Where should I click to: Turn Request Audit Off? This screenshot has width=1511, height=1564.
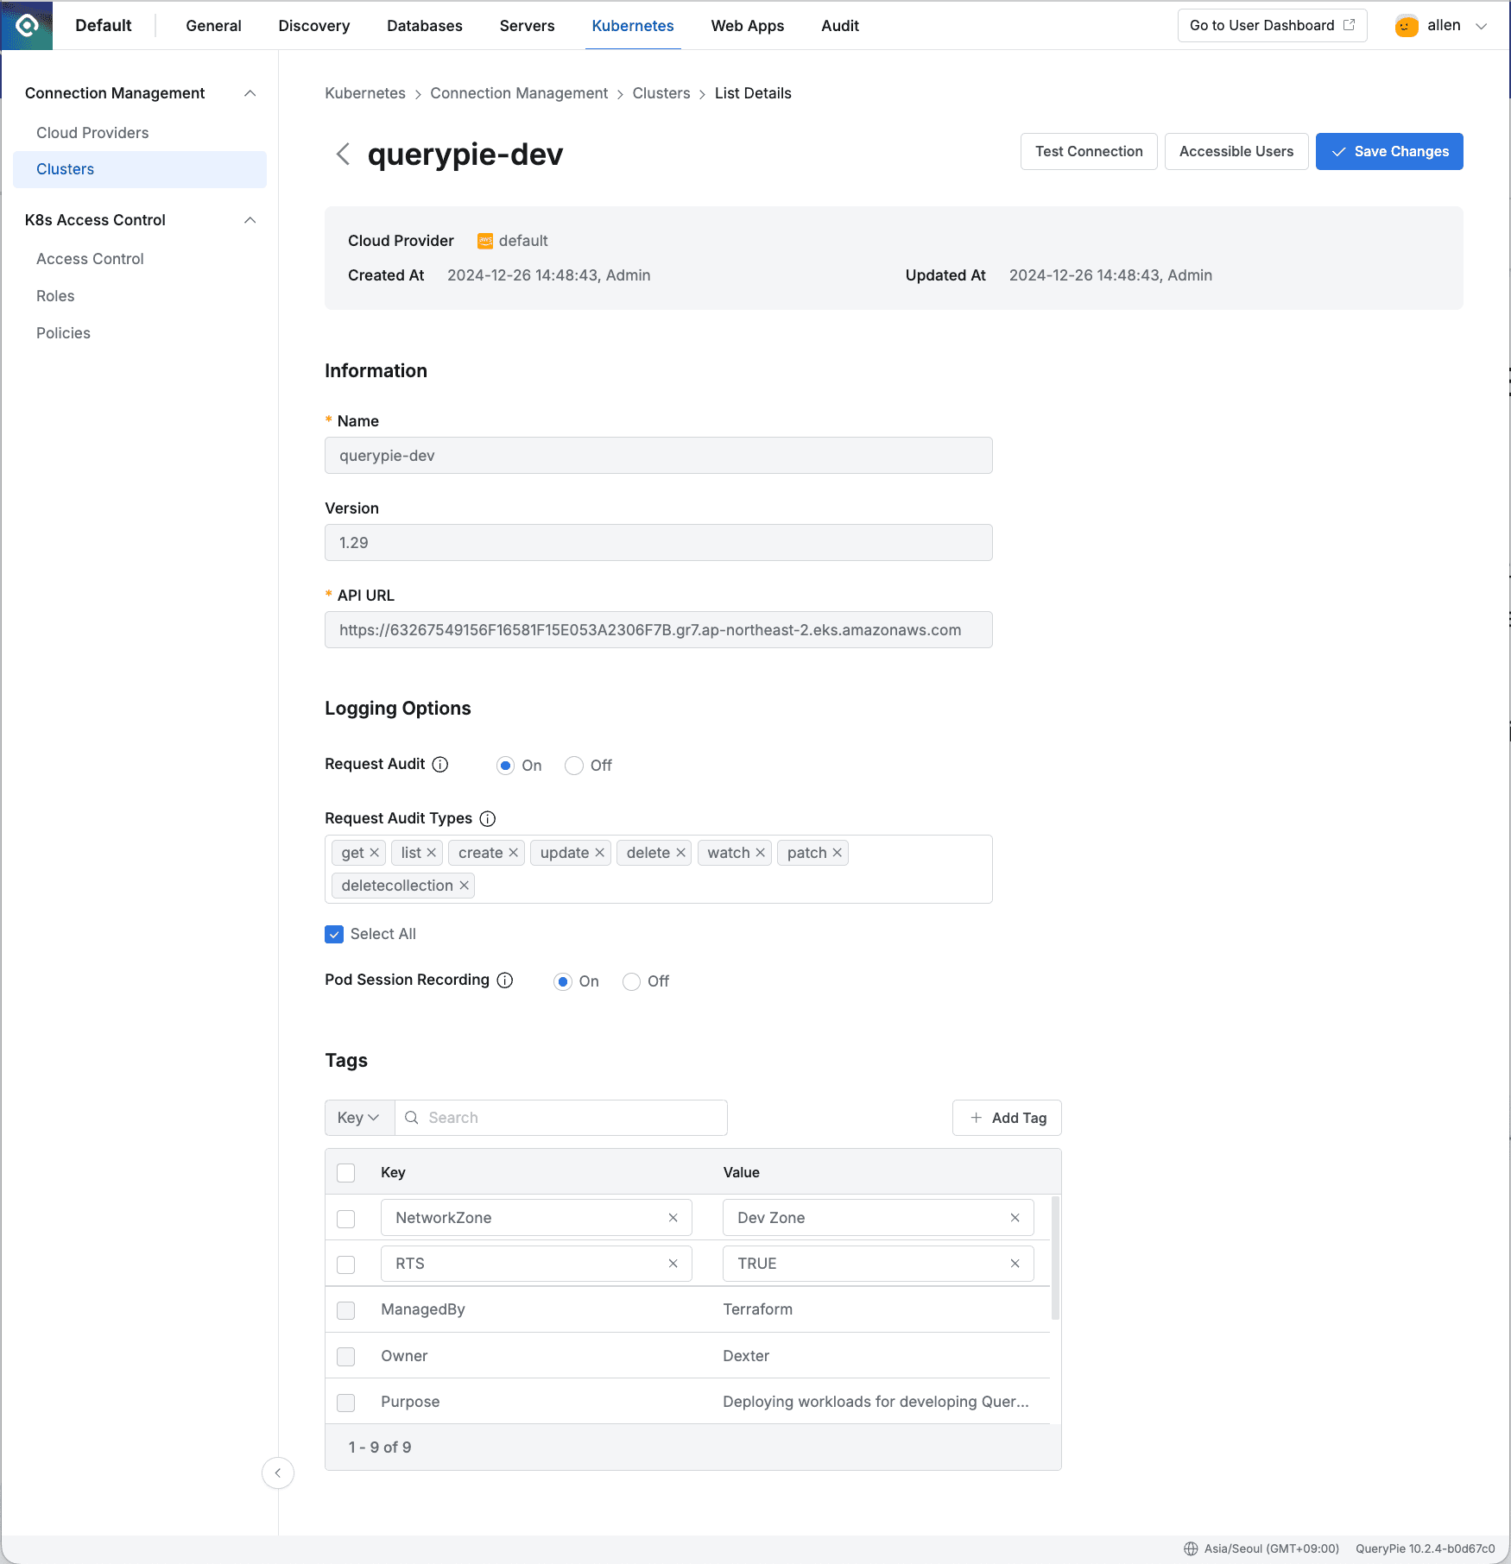[573, 766]
